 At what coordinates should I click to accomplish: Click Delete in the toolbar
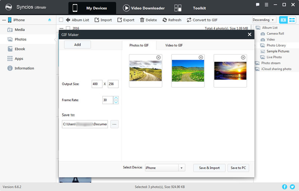click(148, 20)
